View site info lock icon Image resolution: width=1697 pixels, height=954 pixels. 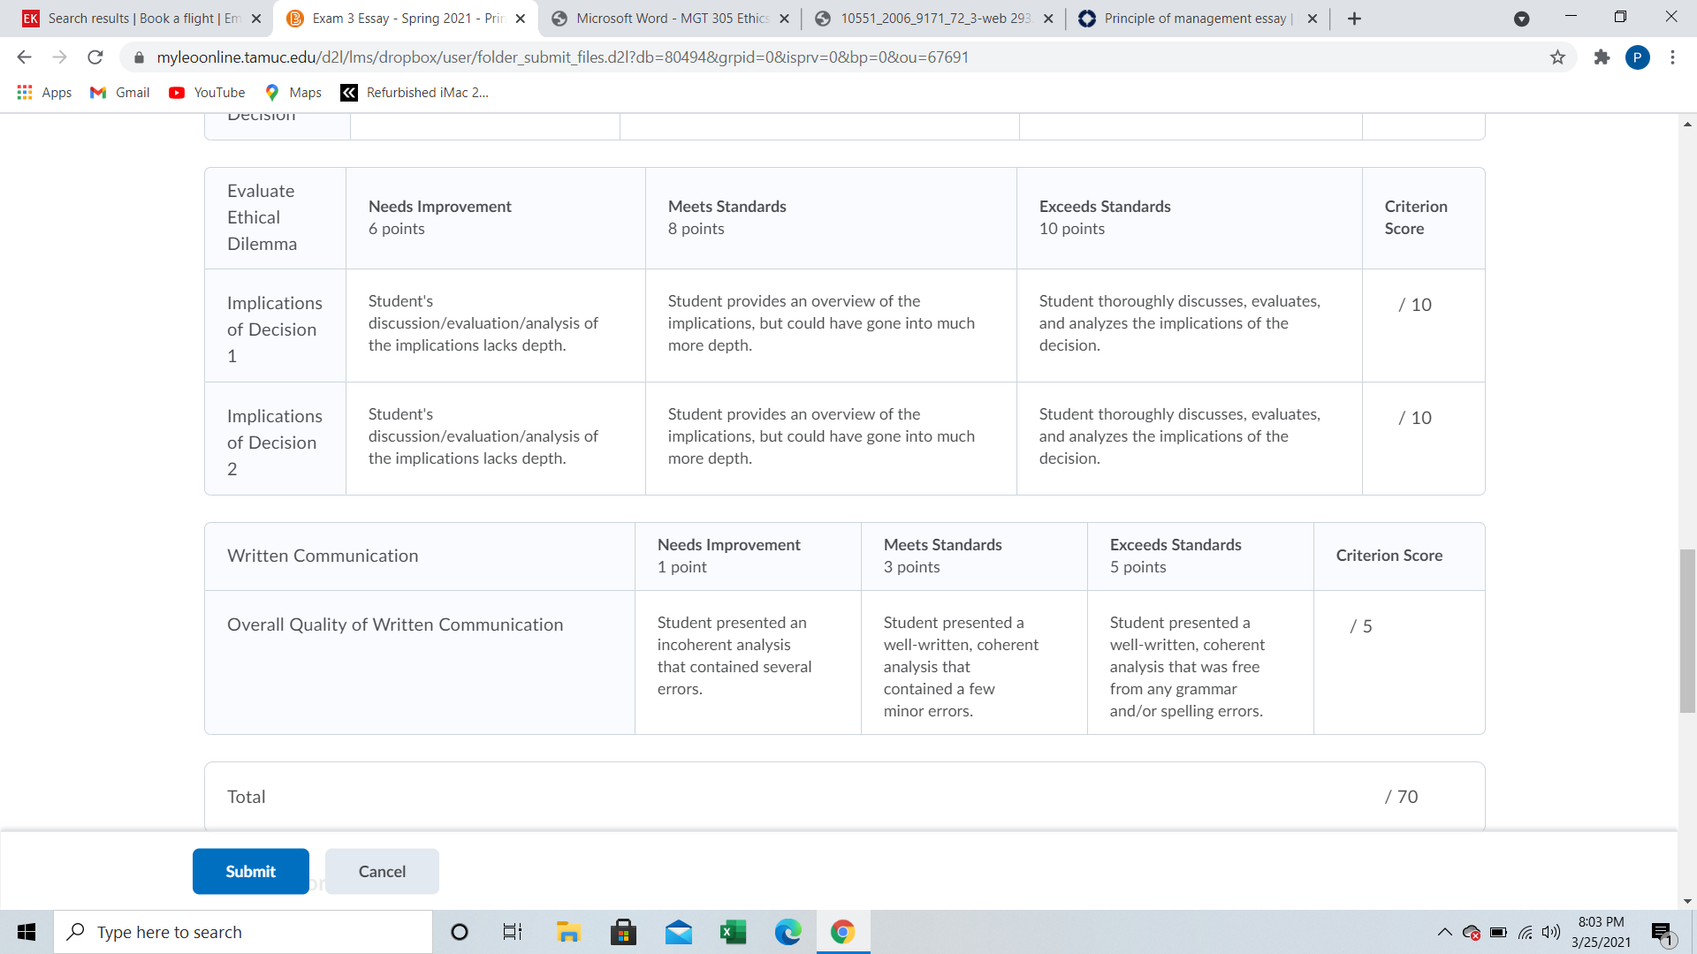(139, 57)
